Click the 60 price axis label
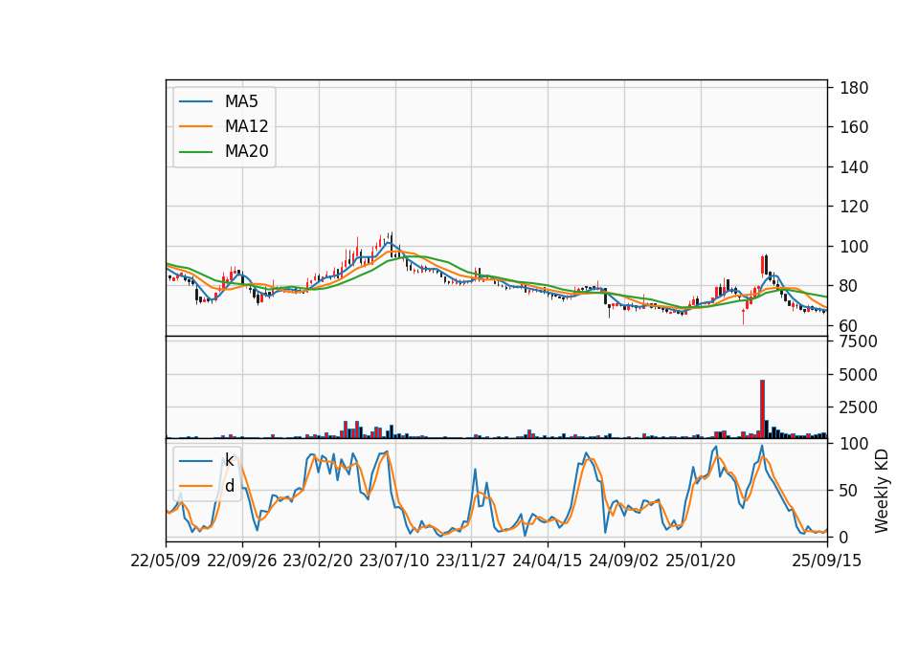The width and height of the screenshot is (919, 660). (x=849, y=325)
